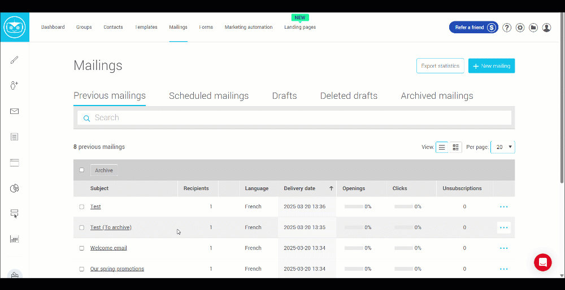
Task: Open the red chat support bubble
Action: pyautogui.click(x=542, y=262)
